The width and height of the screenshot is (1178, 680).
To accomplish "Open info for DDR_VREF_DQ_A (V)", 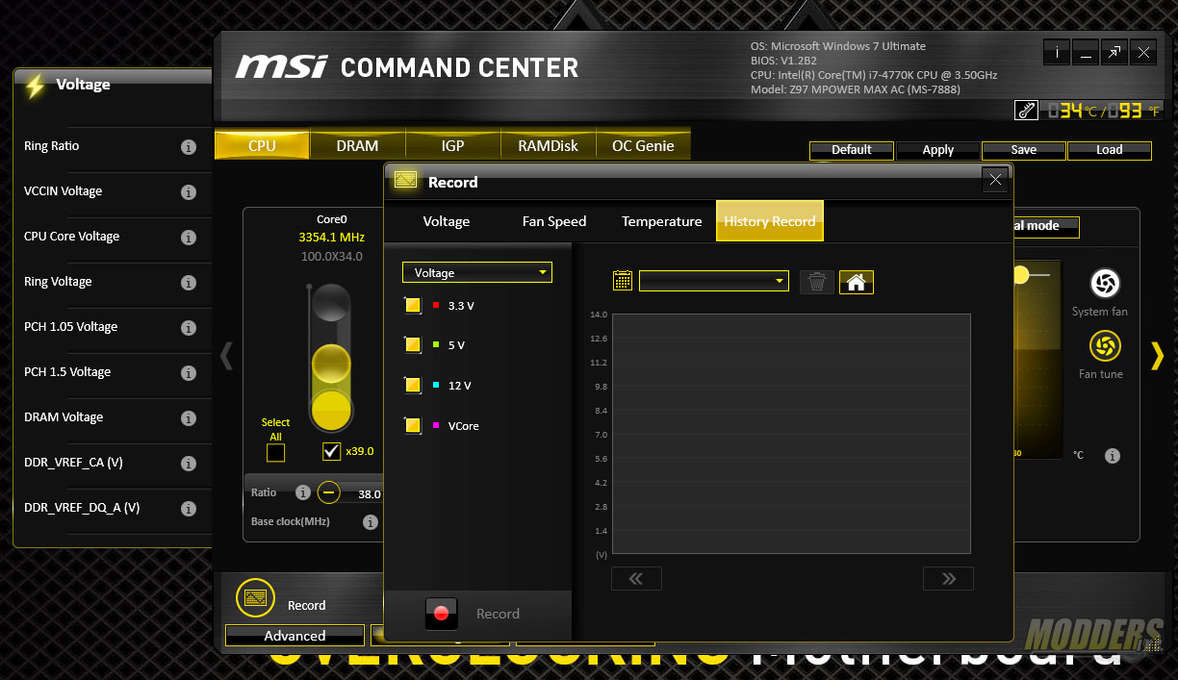I will (x=189, y=509).
